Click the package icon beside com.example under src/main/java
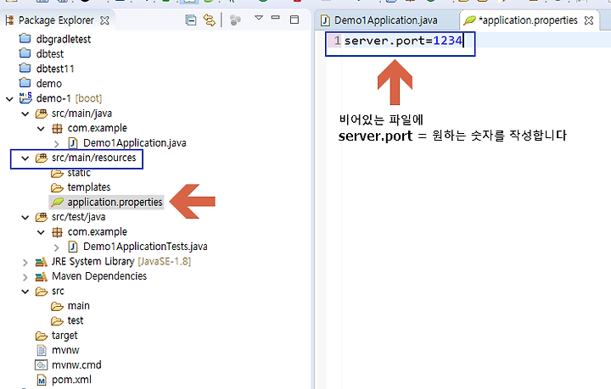 coord(57,128)
